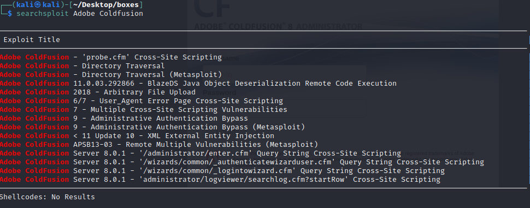Screen dimensions: 530x208
Task: Click the 'searchsploit Adobe Coldfusion' command text
Action: (x=80, y=14)
